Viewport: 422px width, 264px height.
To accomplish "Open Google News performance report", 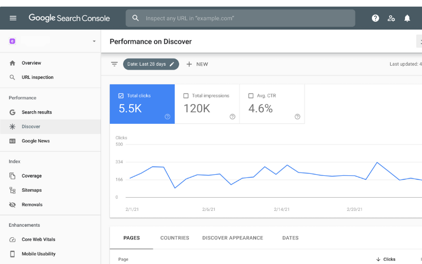I will click(36, 141).
